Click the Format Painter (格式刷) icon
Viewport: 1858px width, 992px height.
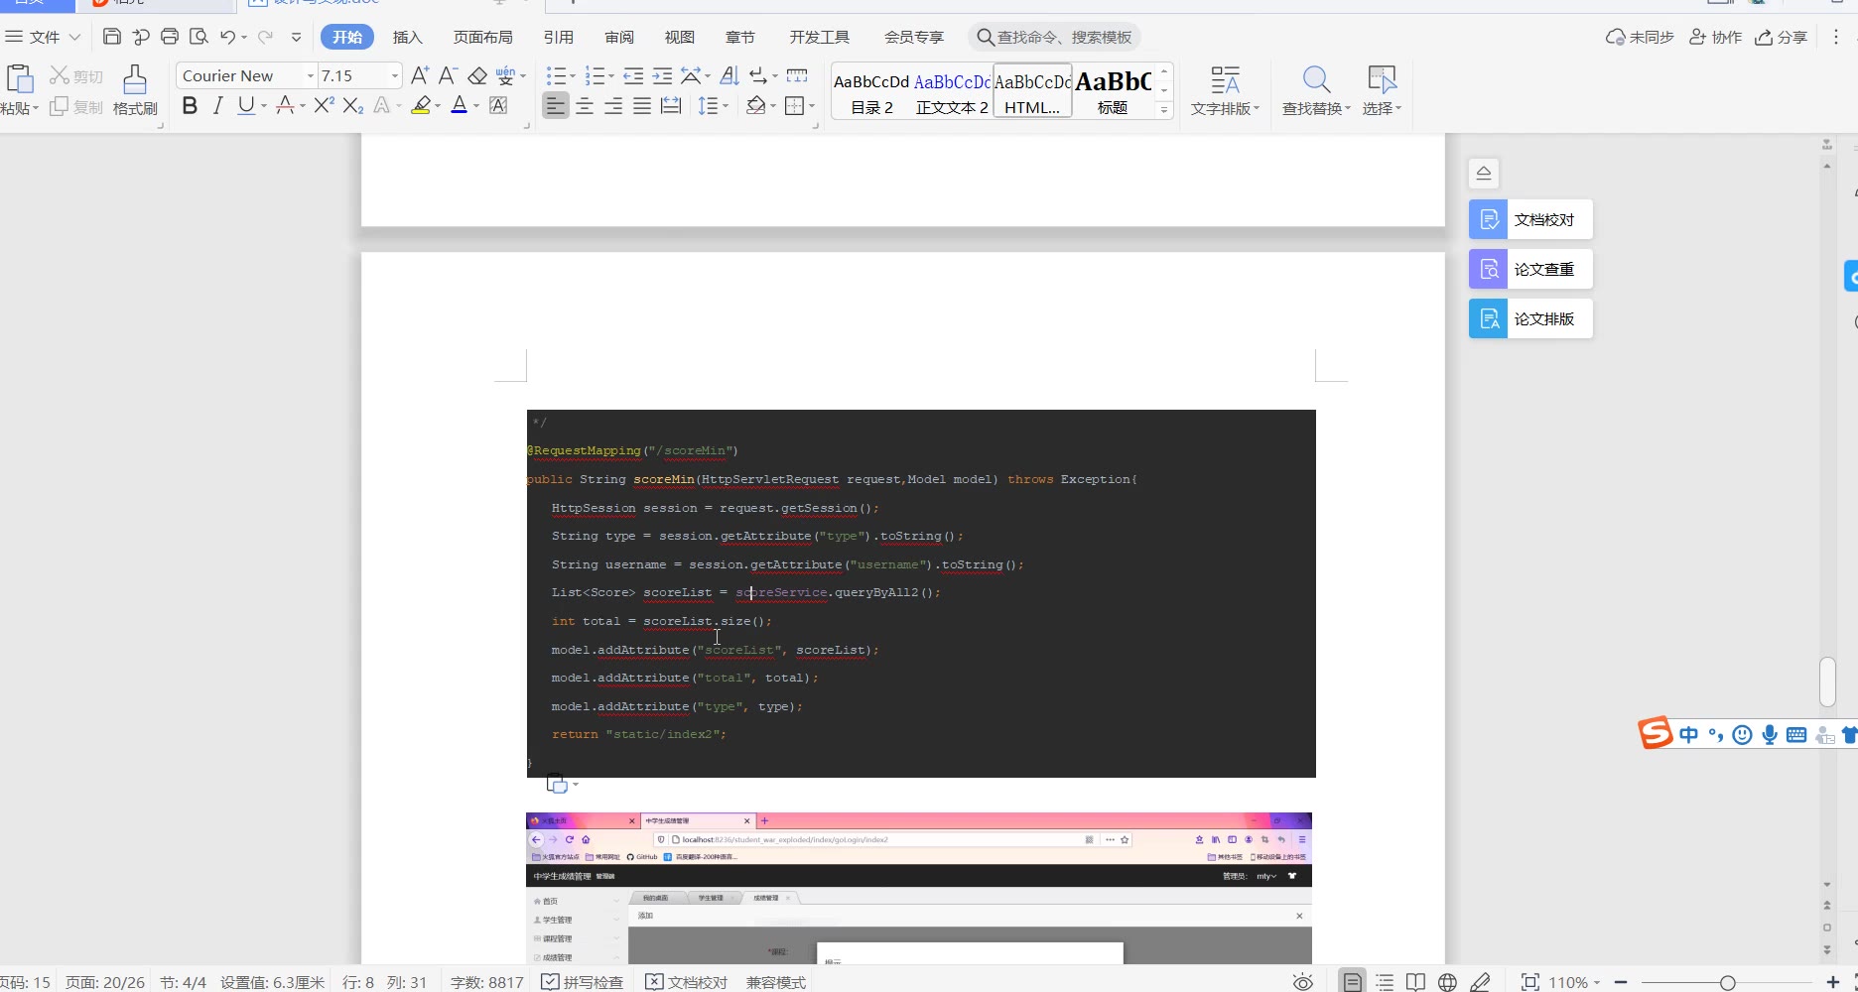click(135, 89)
